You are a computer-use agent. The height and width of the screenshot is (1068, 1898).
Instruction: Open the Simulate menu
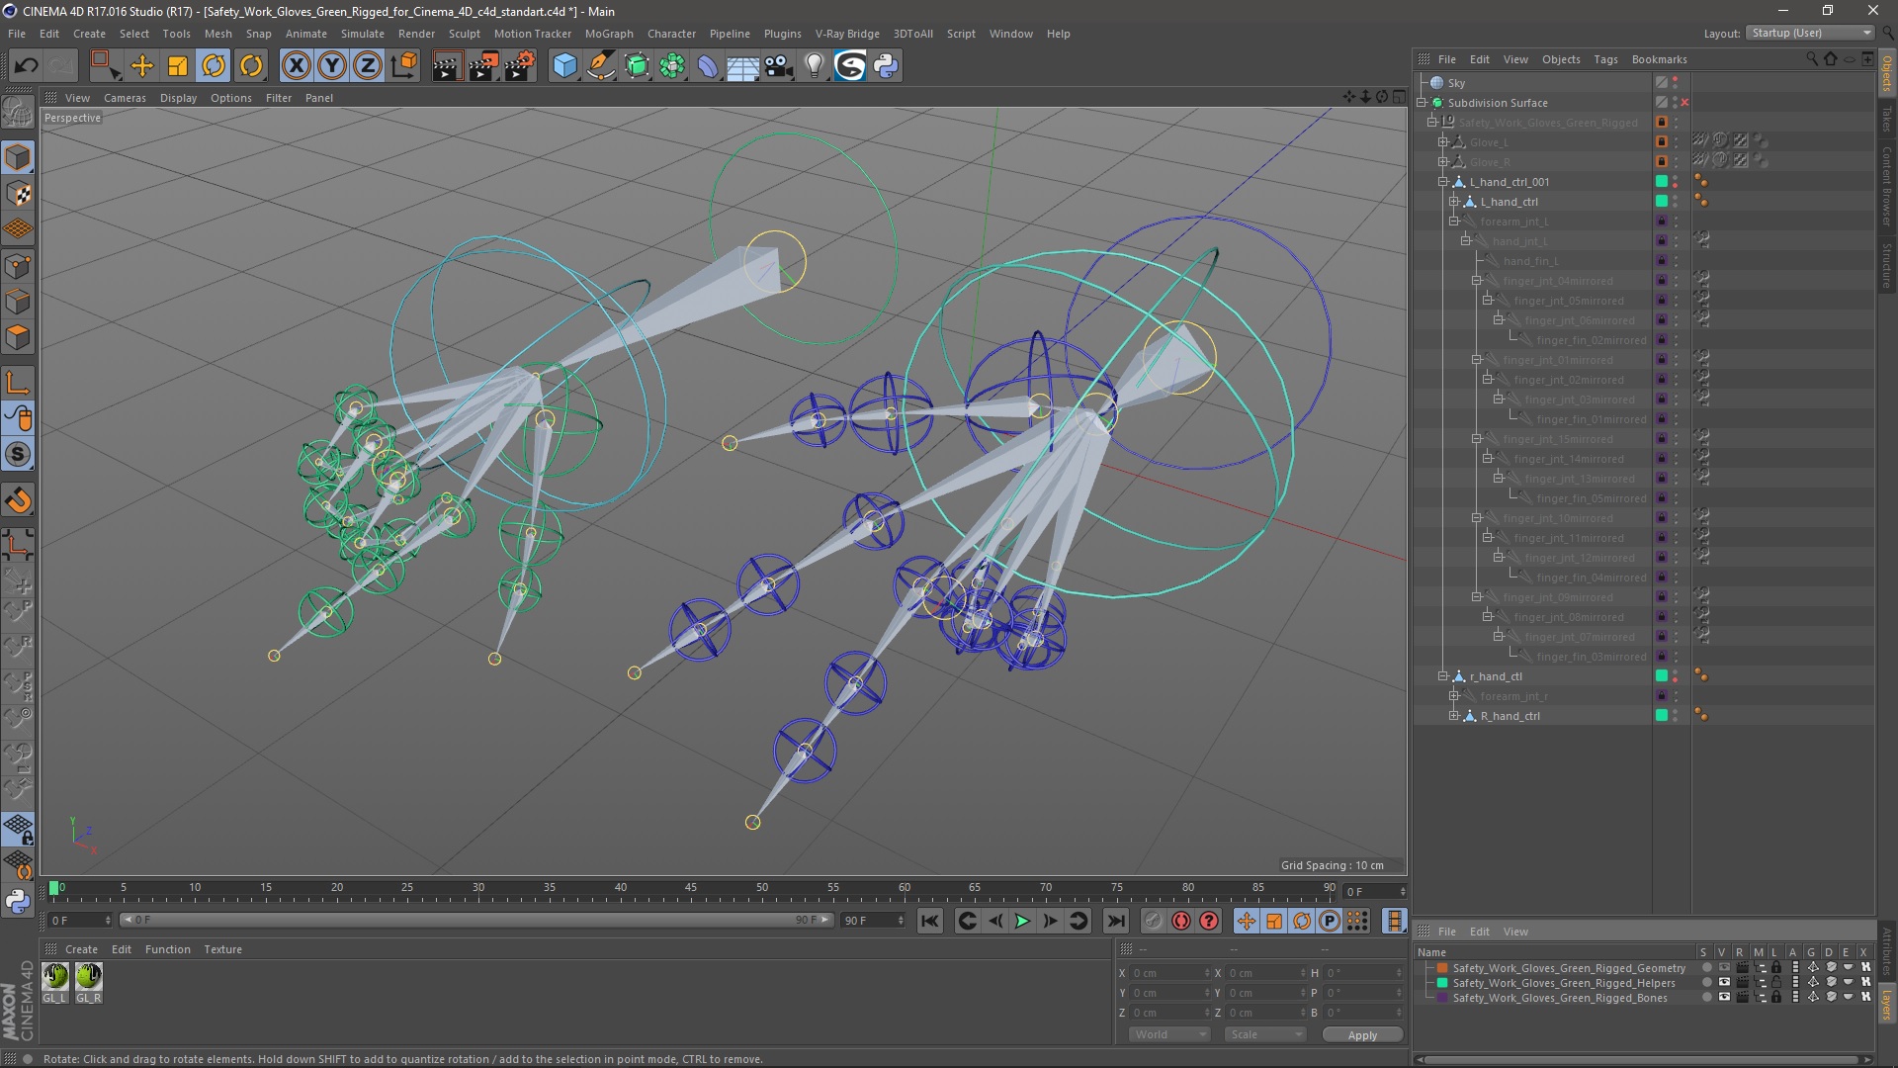pyautogui.click(x=362, y=34)
